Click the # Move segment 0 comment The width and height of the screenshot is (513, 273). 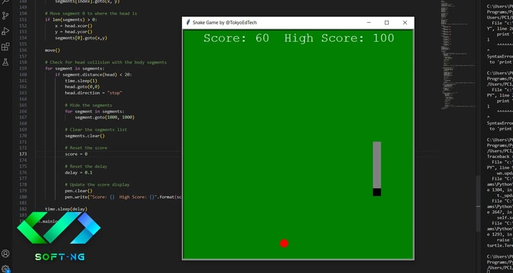coord(91,13)
